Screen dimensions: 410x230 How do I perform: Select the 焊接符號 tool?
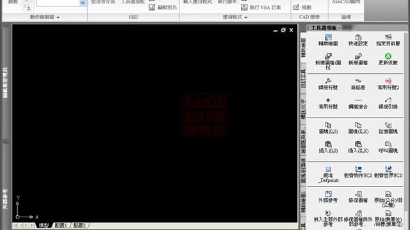click(x=328, y=84)
